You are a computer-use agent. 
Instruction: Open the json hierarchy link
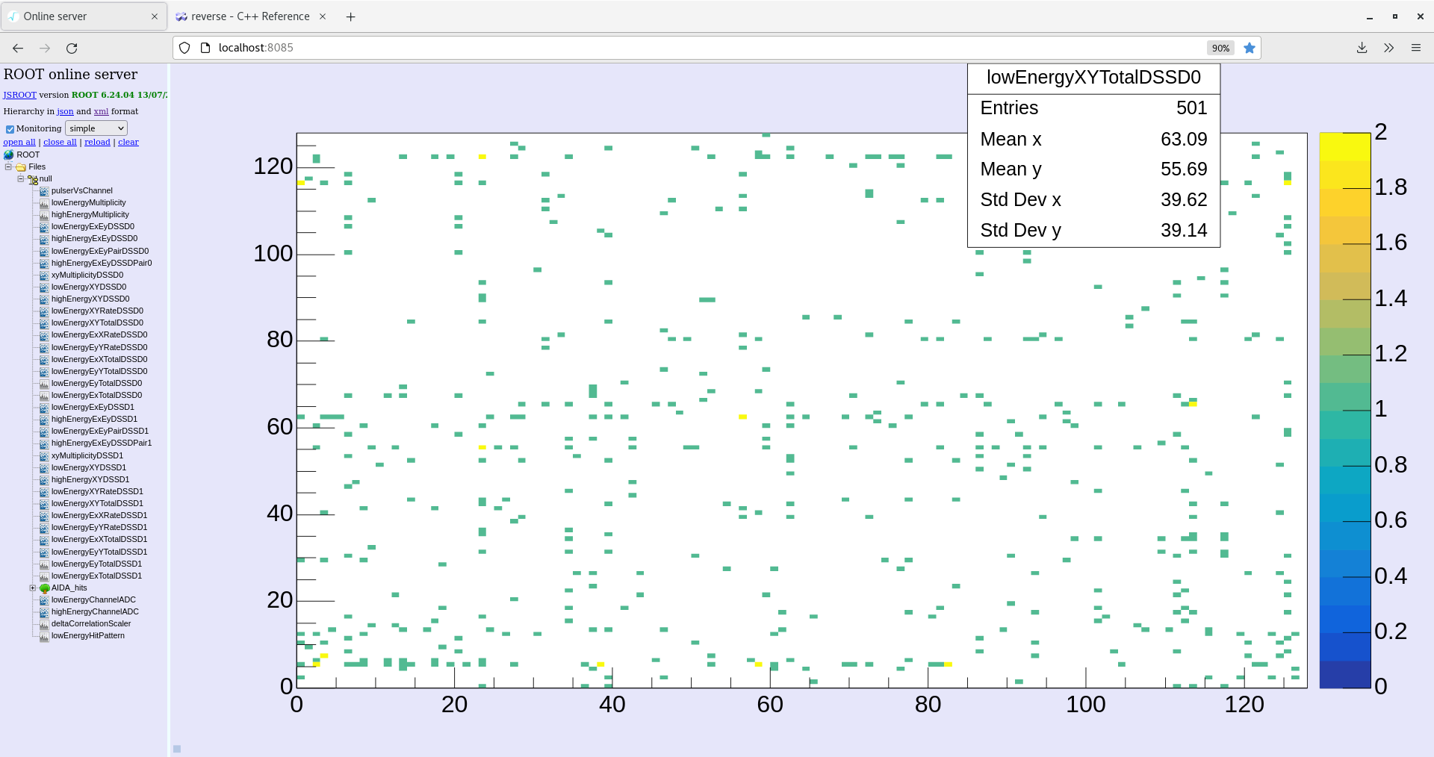click(x=65, y=111)
